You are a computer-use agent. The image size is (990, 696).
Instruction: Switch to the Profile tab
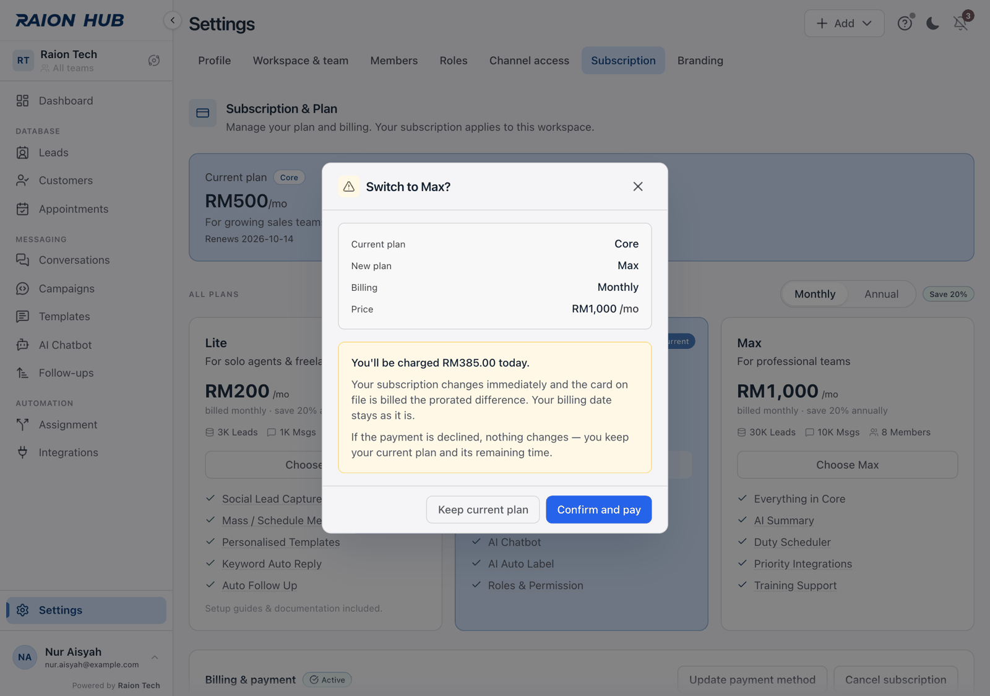point(215,61)
